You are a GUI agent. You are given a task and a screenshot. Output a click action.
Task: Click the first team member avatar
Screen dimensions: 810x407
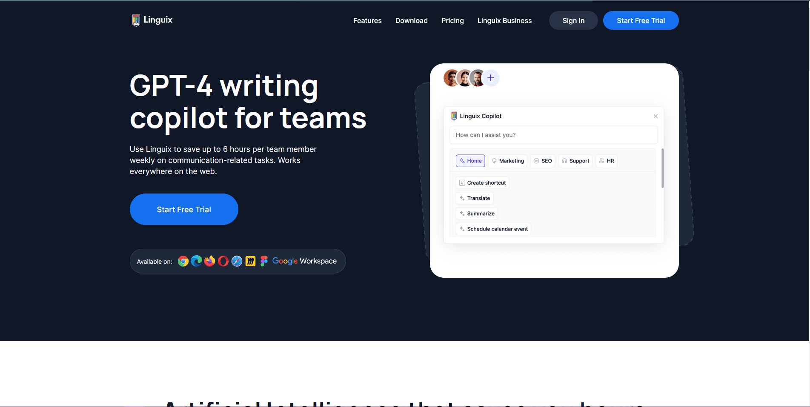click(451, 78)
